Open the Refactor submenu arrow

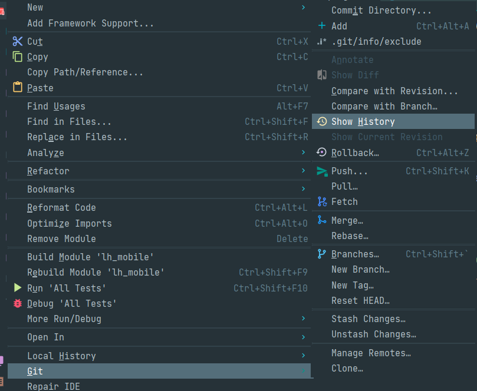click(x=304, y=171)
